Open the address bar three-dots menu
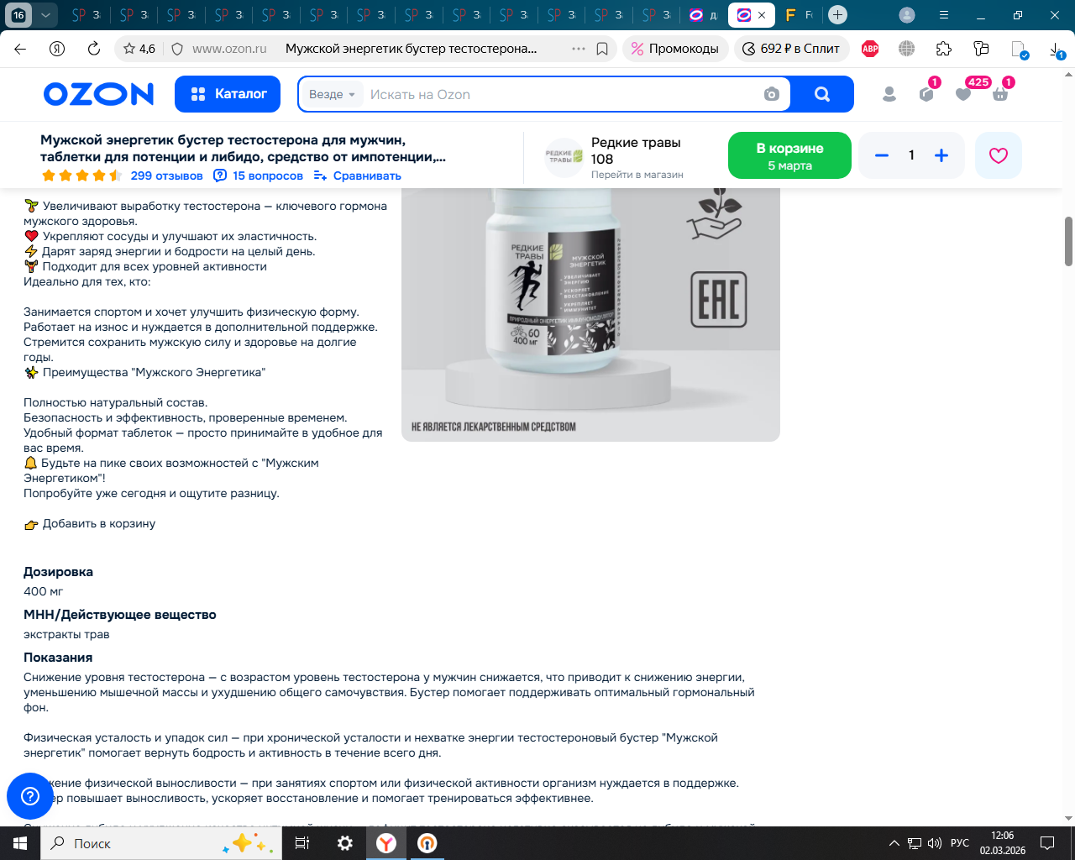This screenshot has height=860, width=1075. pos(579,49)
